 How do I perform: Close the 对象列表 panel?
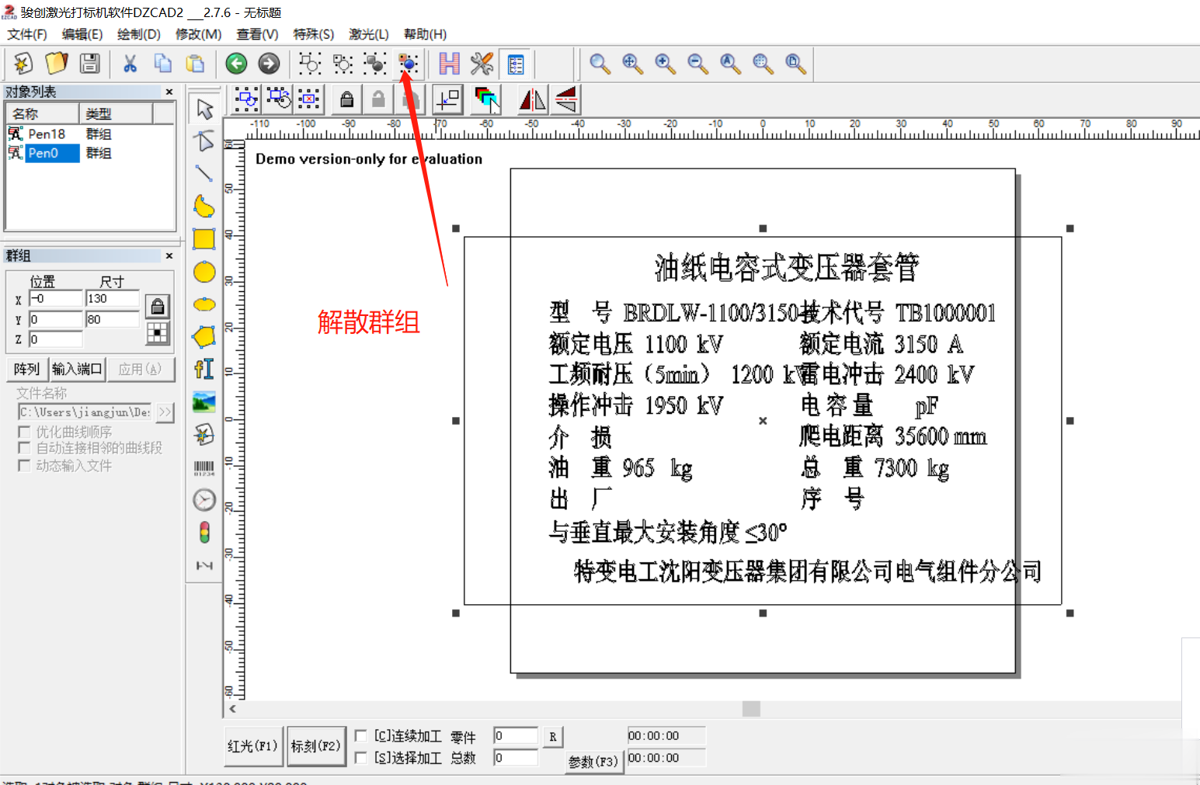[169, 92]
